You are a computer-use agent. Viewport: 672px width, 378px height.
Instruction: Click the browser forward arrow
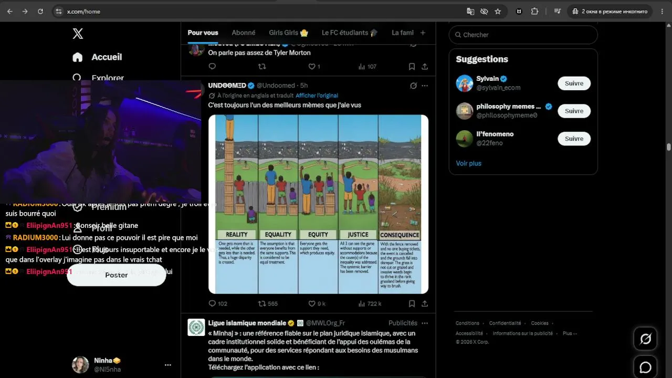point(25,11)
